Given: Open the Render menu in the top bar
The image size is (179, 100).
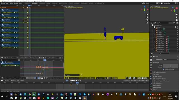Looking at the screenshot, I should [x=11, y=3].
